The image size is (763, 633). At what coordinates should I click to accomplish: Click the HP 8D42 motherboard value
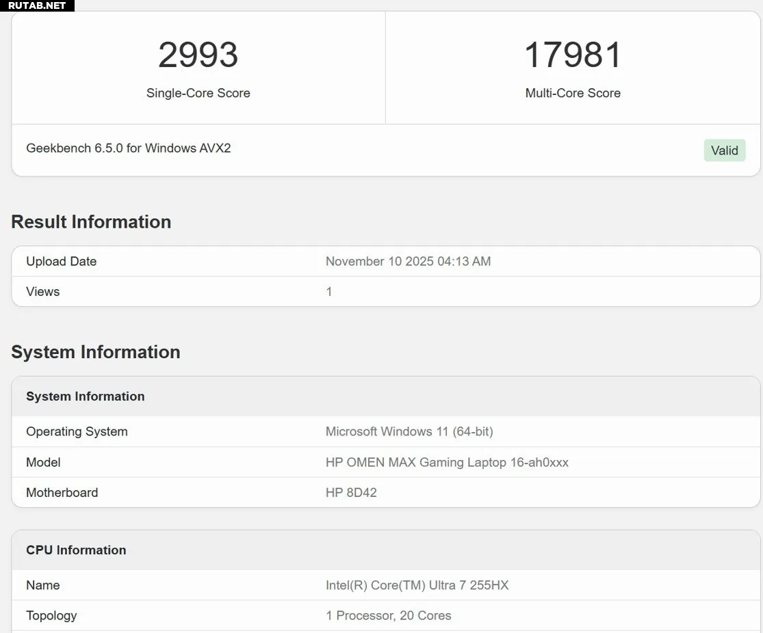click(x=351, y=493)
